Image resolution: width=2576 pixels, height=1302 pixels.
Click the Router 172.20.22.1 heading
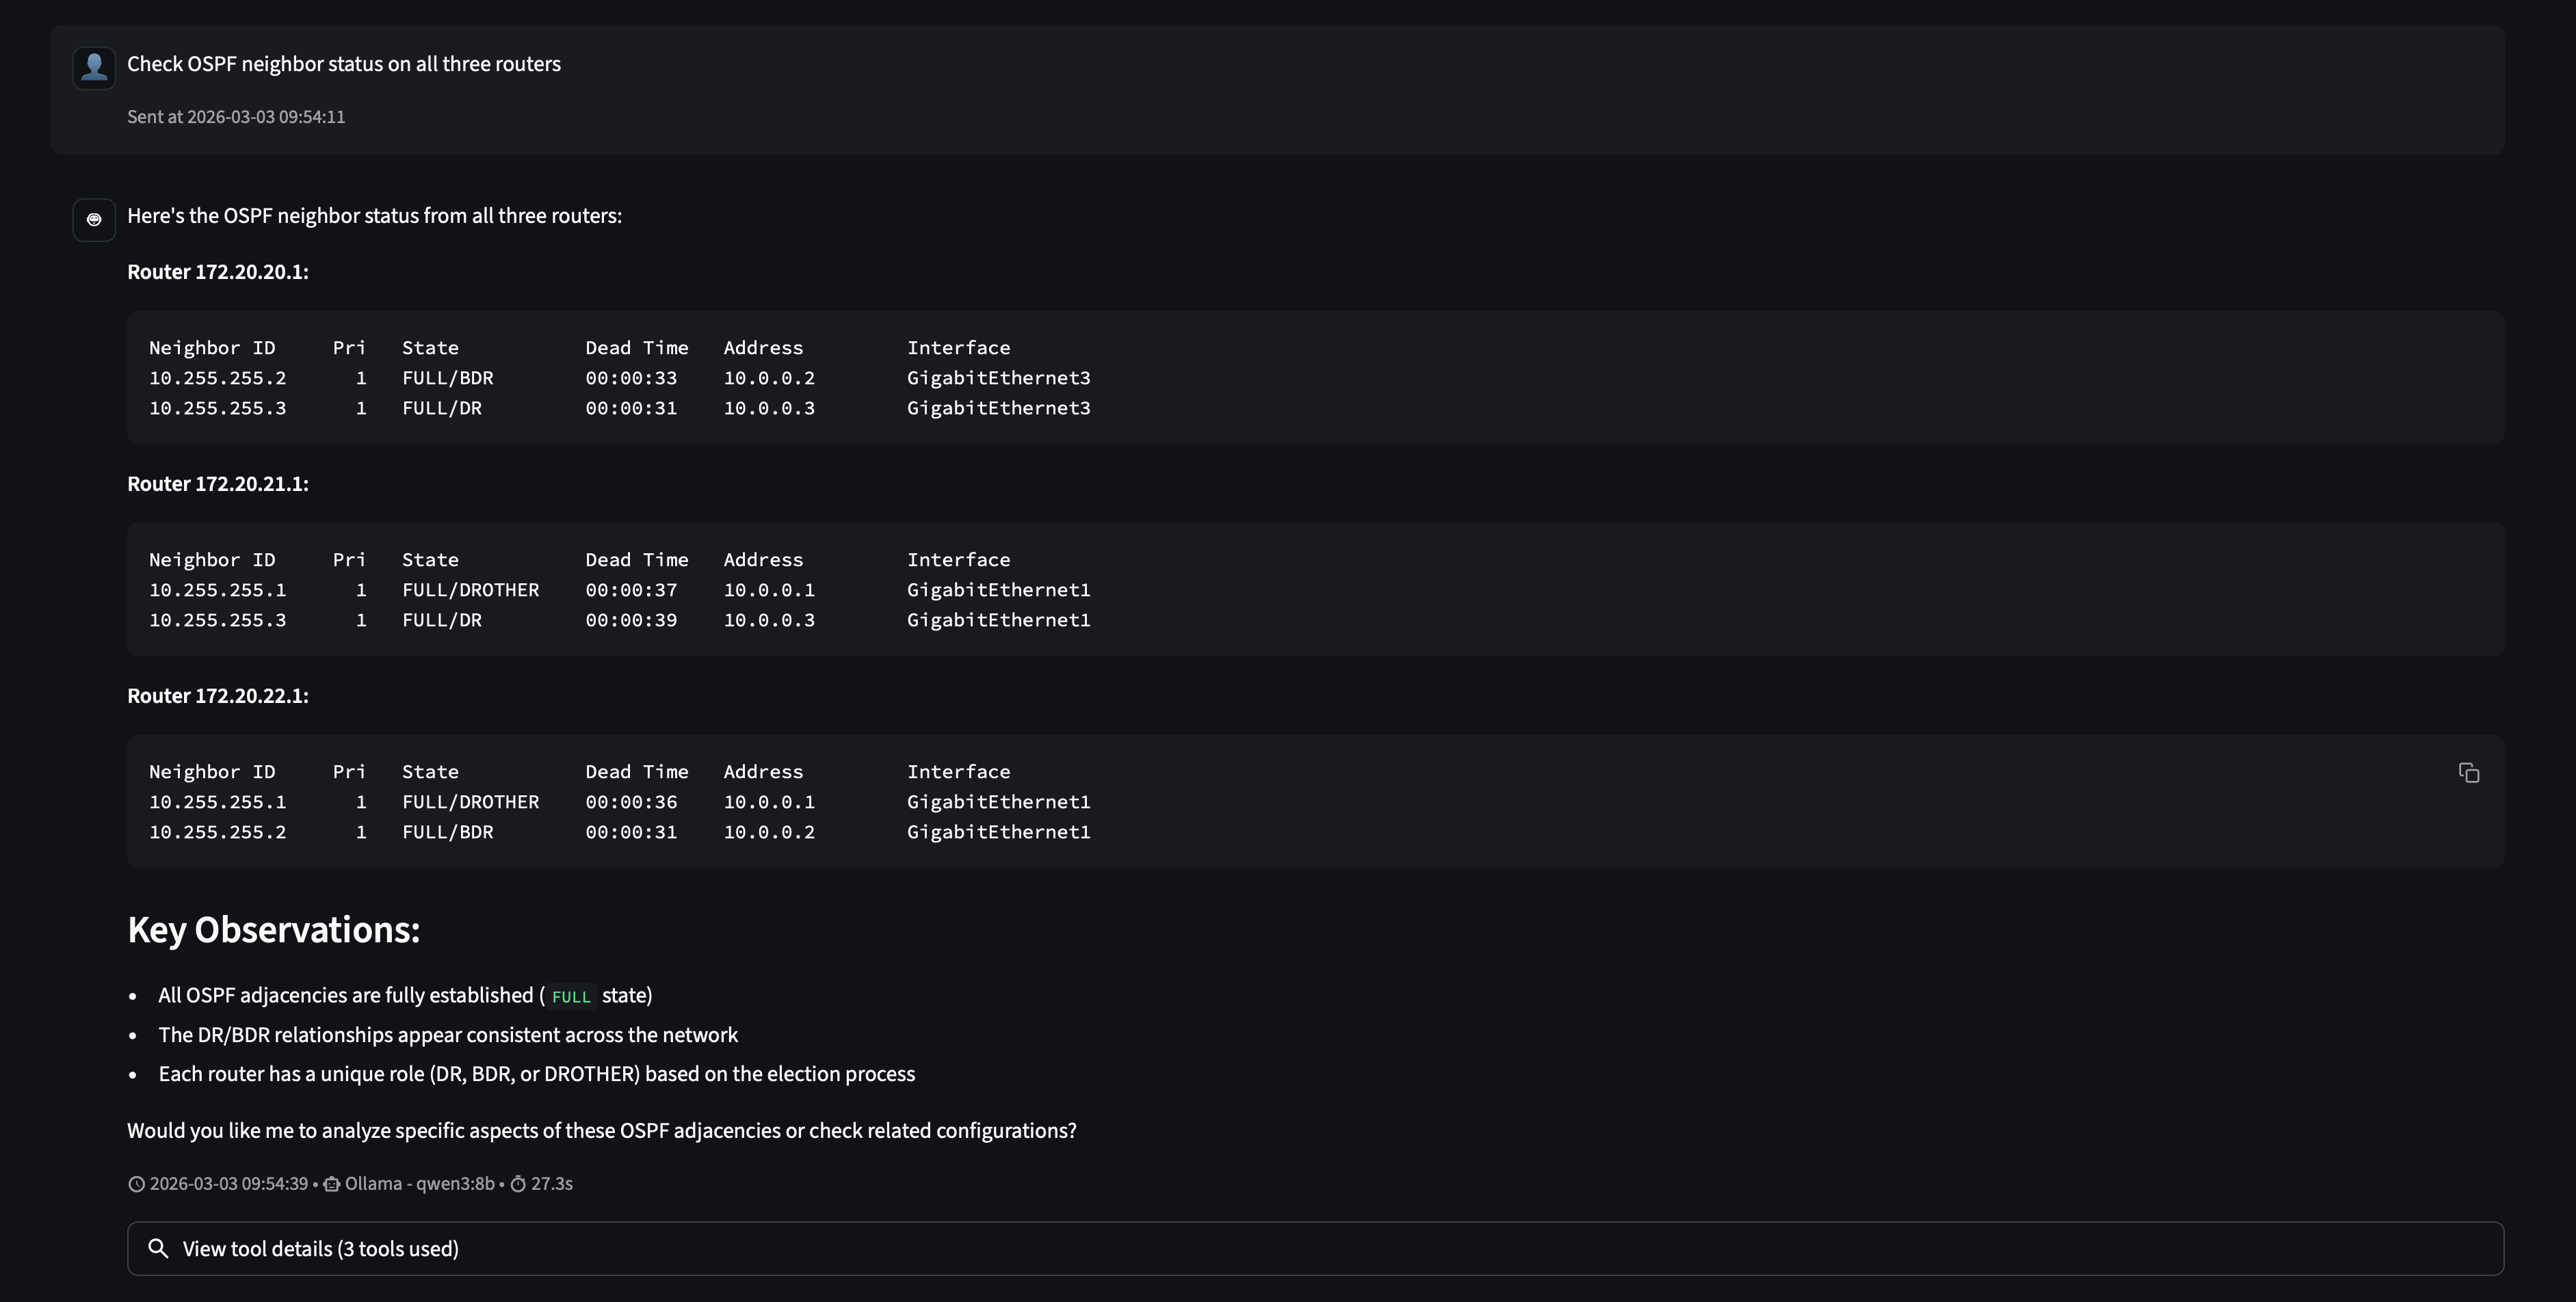(218, 696)
